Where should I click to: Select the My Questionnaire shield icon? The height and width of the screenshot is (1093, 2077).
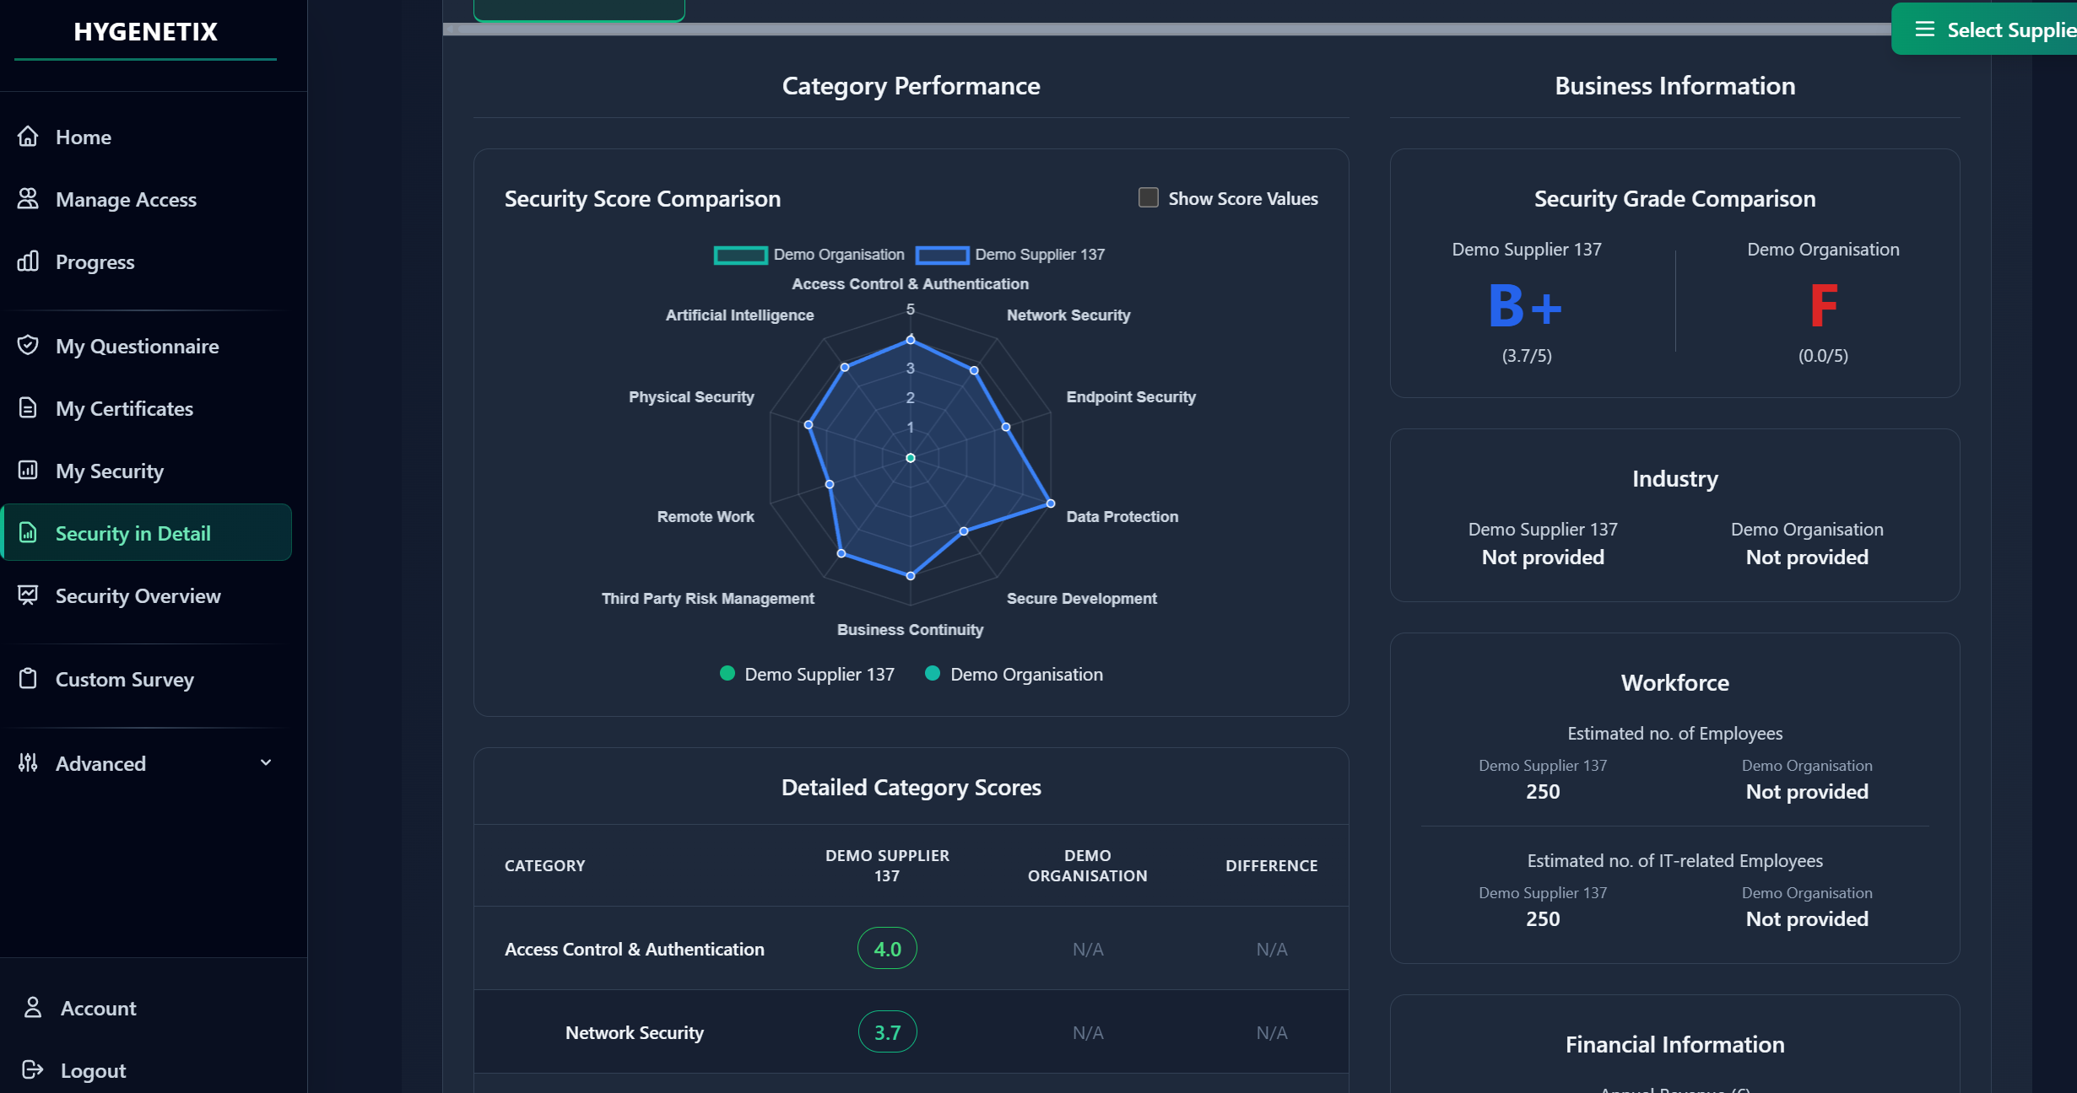tap(28, 345)
